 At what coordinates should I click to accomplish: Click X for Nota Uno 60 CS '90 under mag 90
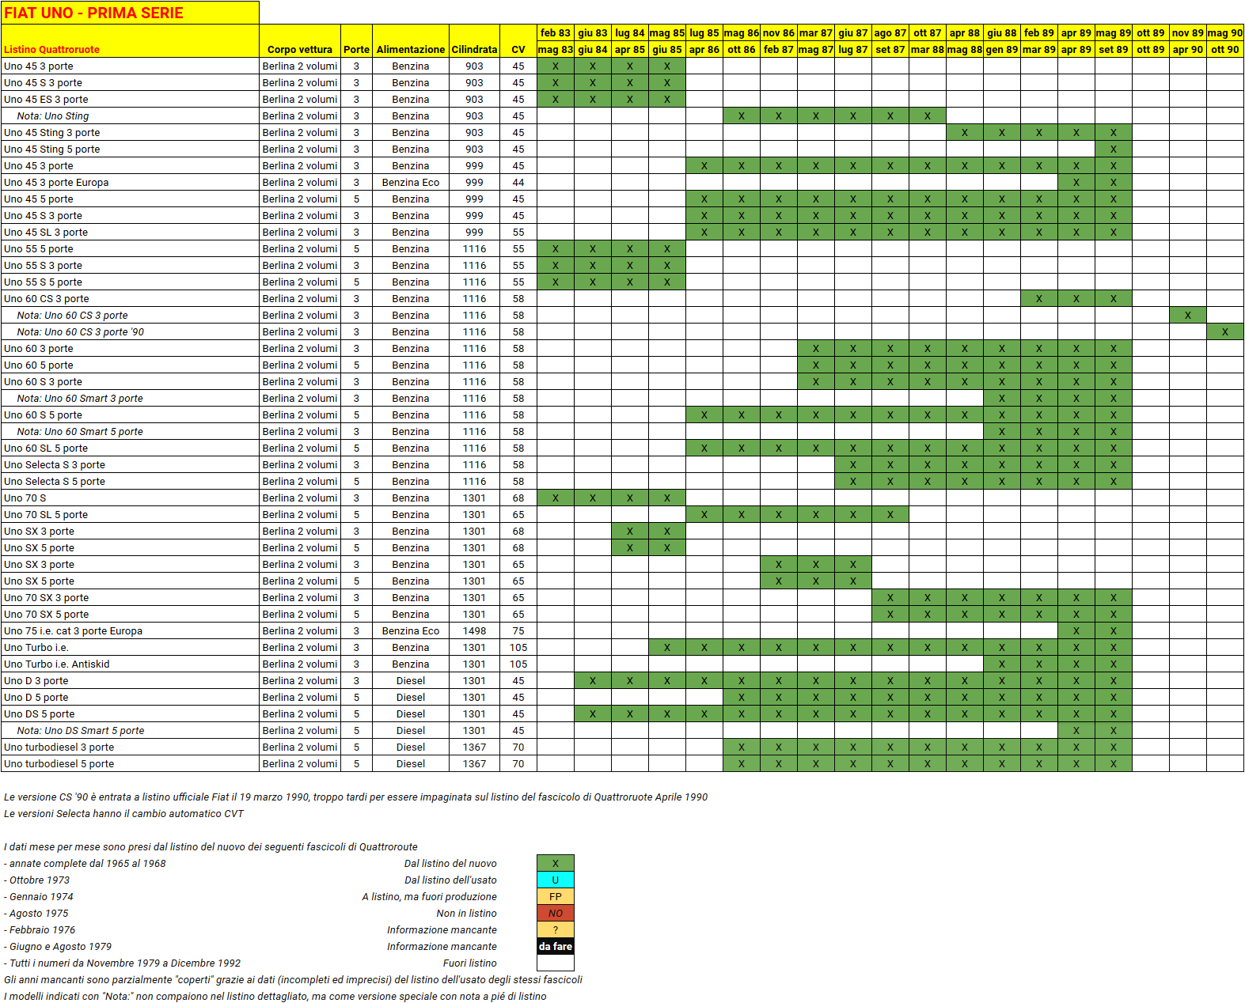(1224, 331)
